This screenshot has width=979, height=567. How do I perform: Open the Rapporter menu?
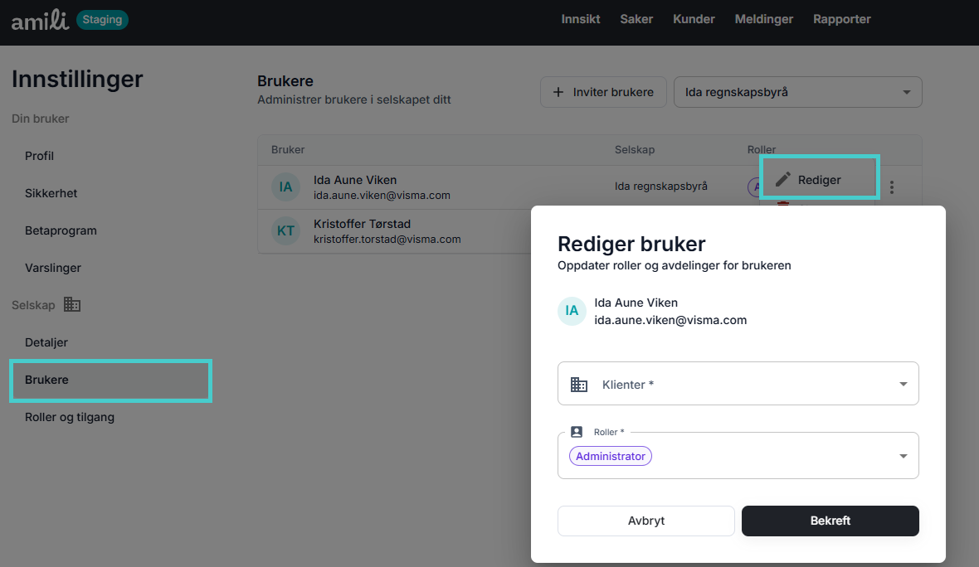tap(841, 19)
